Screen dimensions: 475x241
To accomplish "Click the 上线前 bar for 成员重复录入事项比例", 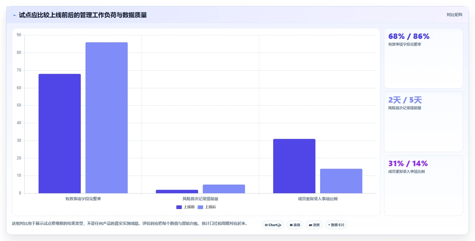I will [x=294, y=166].
